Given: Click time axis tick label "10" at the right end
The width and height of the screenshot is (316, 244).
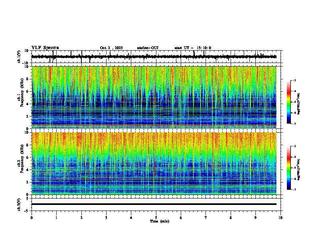Looking at the screenshot, I should click(x=280, y=218).
